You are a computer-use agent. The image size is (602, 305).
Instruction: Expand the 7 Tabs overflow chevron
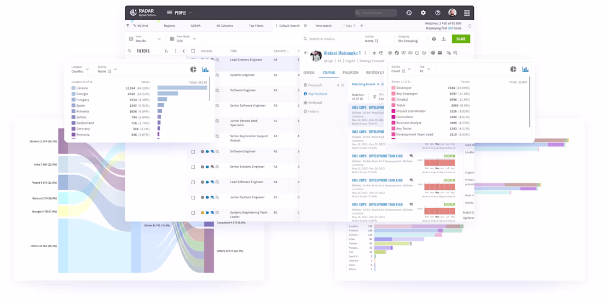[354, 26]
